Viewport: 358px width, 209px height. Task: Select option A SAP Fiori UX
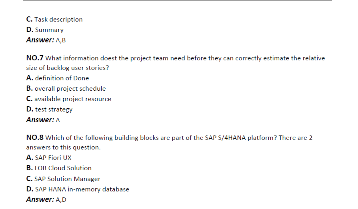[x=49, y=158]
